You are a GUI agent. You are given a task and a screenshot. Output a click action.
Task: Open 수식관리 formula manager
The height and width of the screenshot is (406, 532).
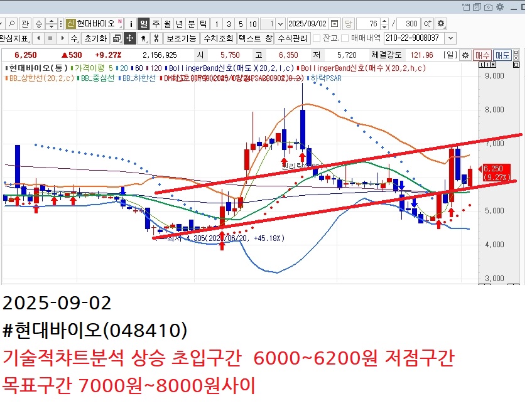293,38
